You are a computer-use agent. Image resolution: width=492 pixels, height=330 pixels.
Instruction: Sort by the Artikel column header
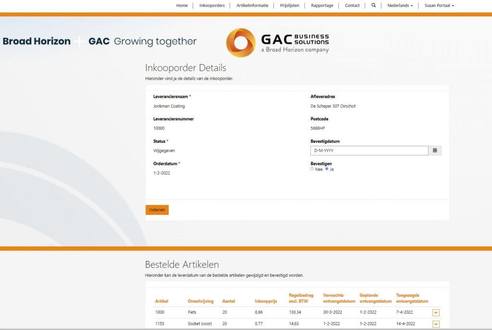pos(161,301)
